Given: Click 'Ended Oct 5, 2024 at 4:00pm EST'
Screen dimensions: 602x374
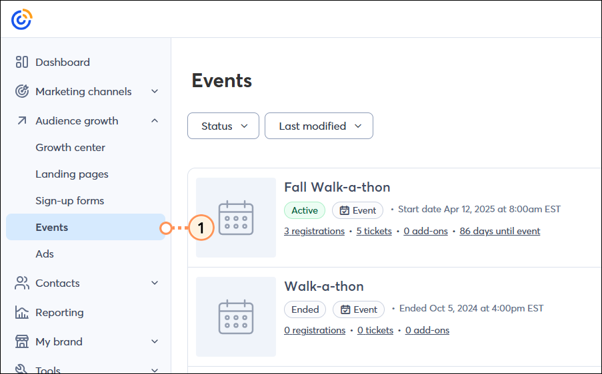Looking at the screenshot, I should coord(471,309).
